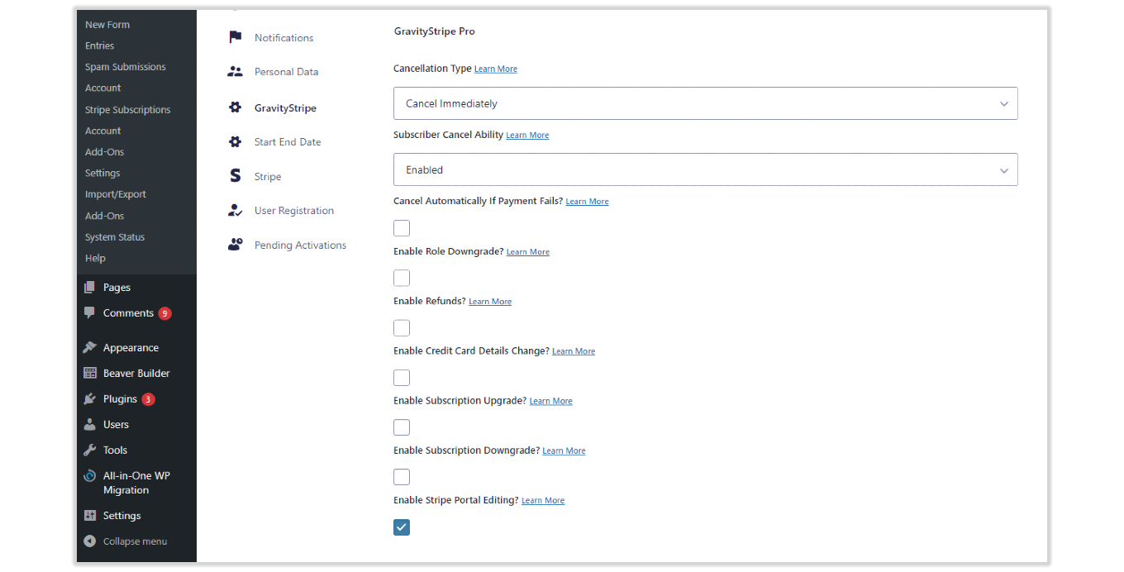Open Stripe Subscriptions menu item
The height and width of the screenshot is (572, 1124).
(x=128, y=110)
